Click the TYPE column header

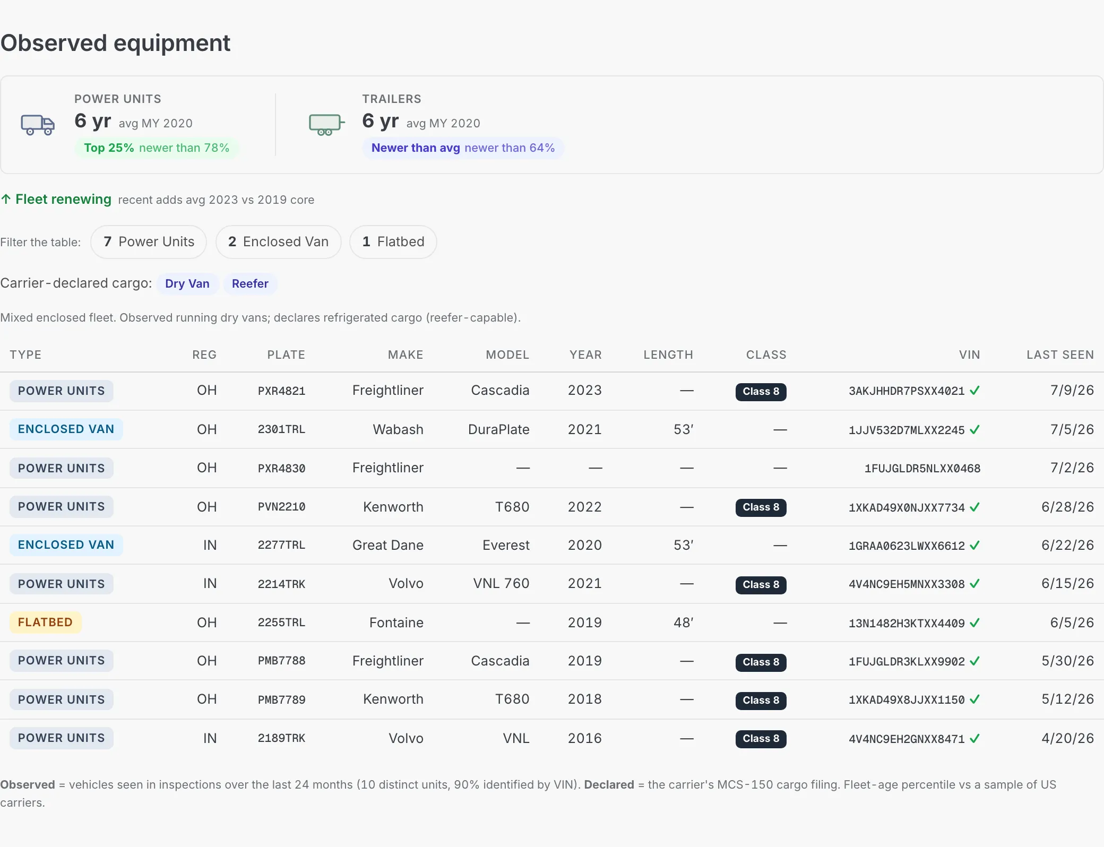click(25, 355)
